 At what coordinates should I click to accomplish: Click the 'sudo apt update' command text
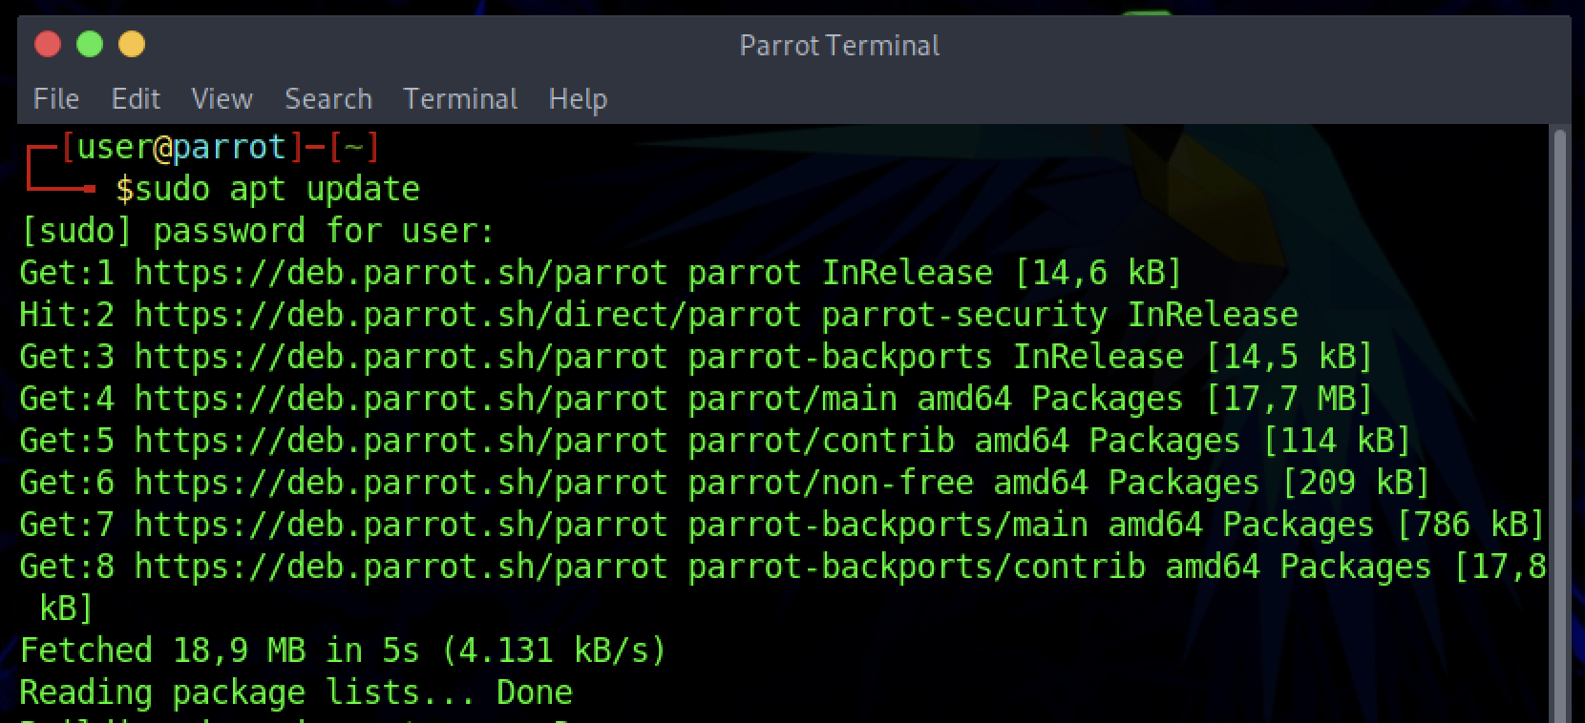click(x=277, y=189)
